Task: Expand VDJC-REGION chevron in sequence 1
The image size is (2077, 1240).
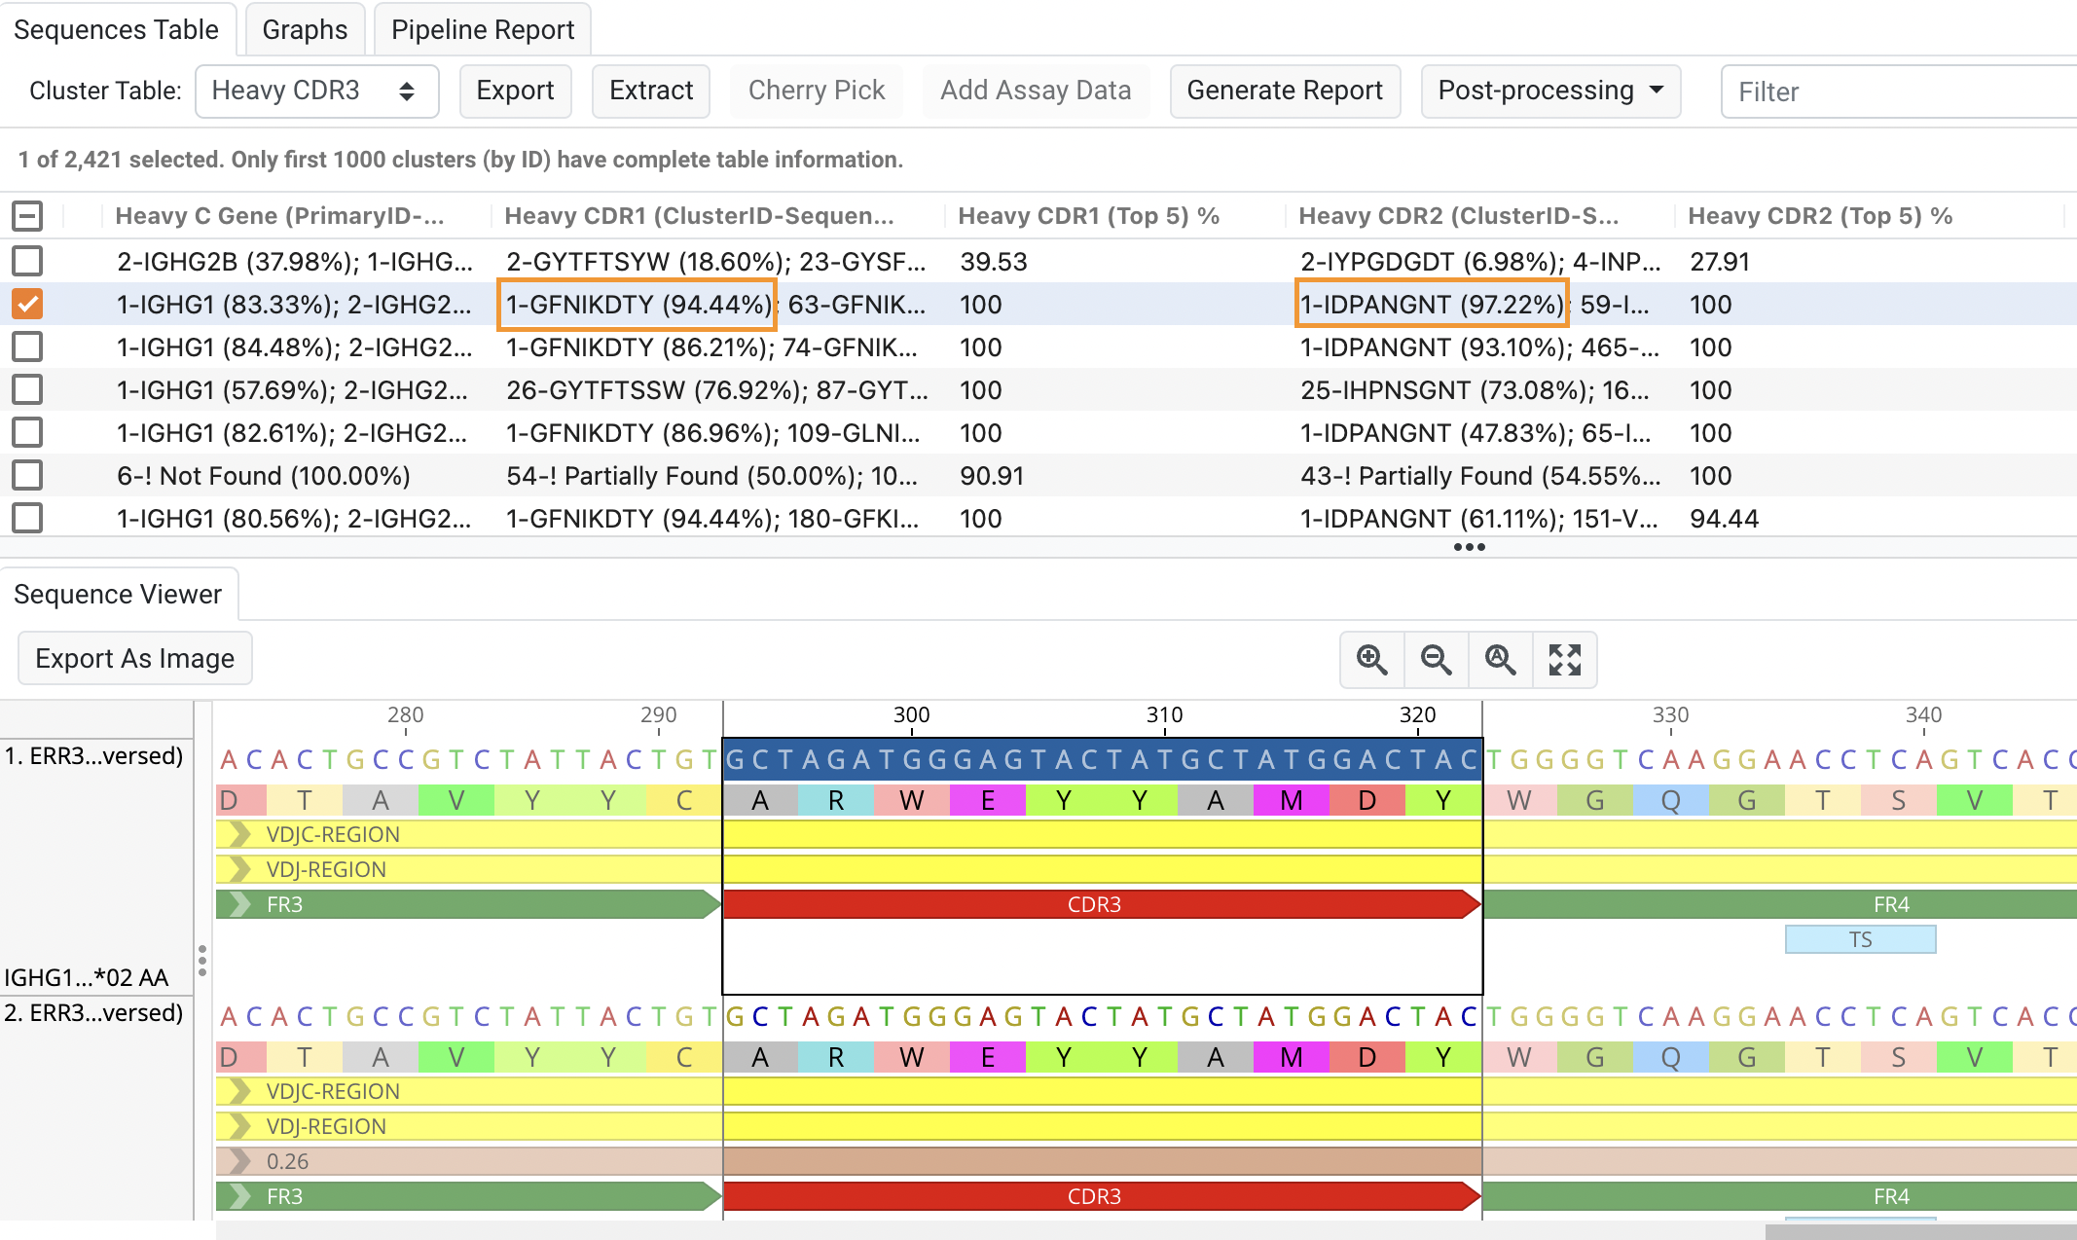Action: tap(238, 834)
